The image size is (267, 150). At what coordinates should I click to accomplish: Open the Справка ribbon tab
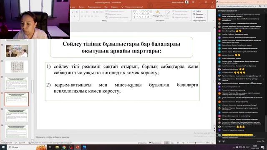(114, 7)
